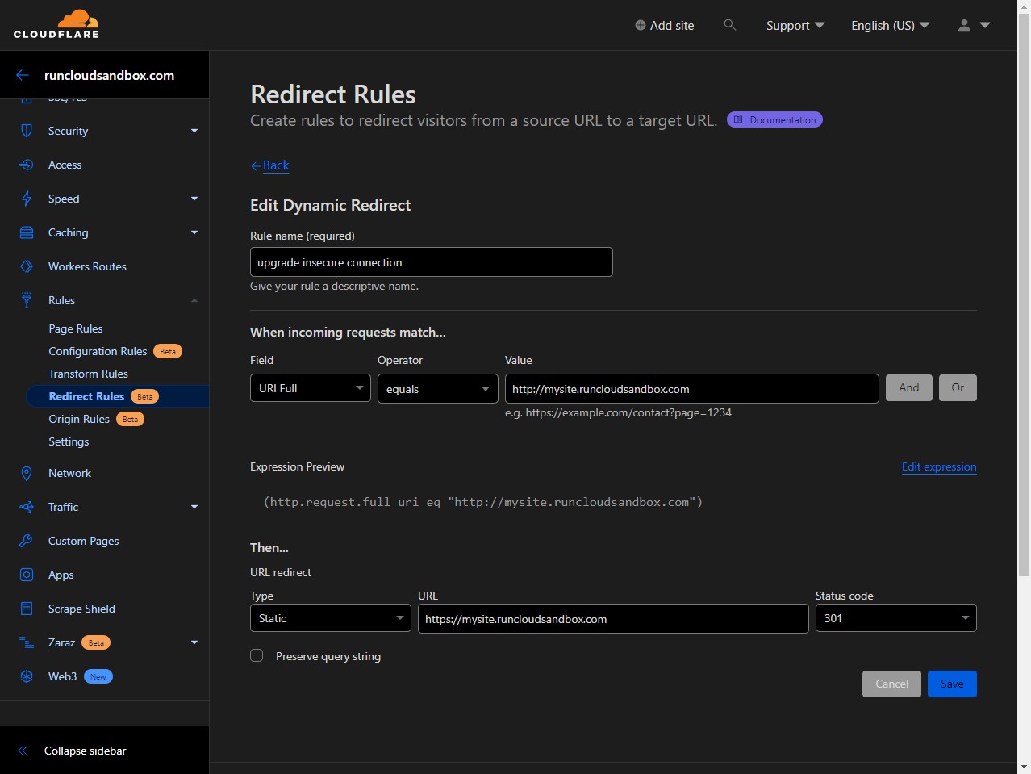Click the Value input with http://mysite URL
Screen dimensions: 1031x774
(692, 388)
